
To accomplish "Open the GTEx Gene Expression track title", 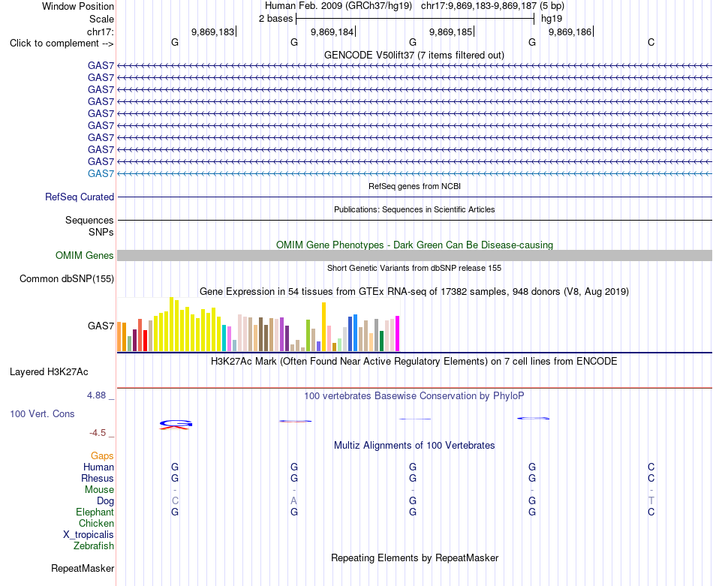I will pyautogui.click(x=414, y=291).
